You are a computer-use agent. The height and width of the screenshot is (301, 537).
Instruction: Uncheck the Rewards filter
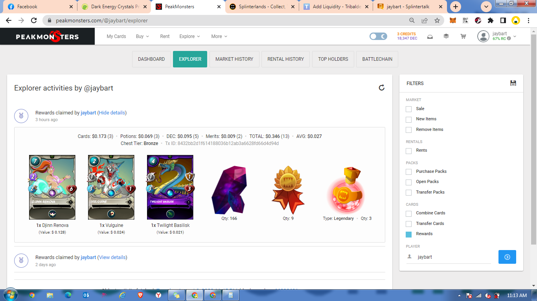[409, 234]
